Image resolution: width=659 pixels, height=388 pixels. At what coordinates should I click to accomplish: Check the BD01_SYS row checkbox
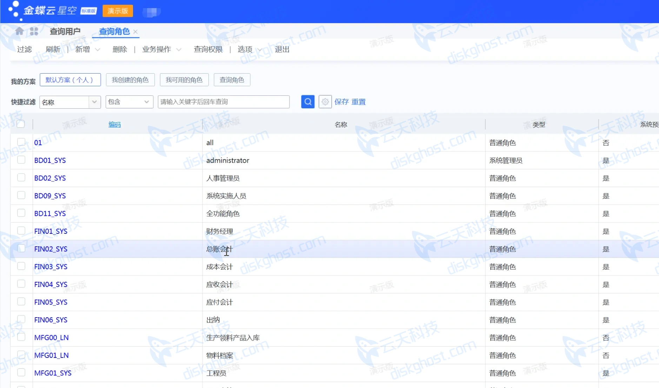[21, 160]
